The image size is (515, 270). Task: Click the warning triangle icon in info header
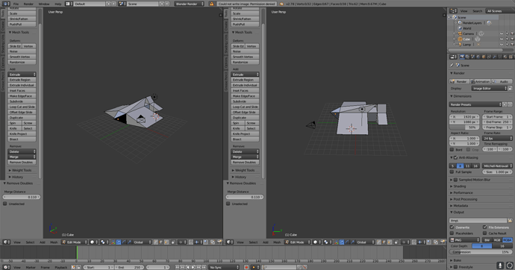[212, 4]
